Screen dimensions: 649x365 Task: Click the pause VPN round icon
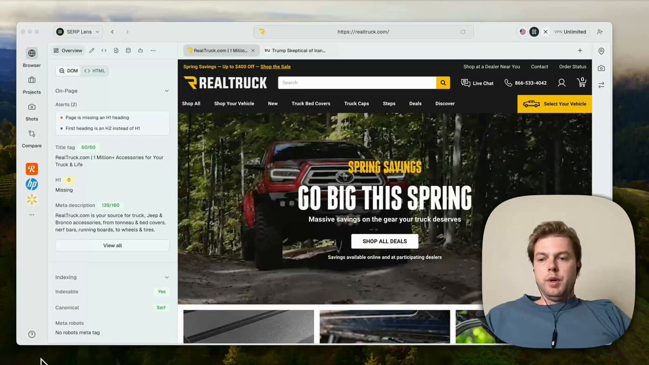[534, 32]
